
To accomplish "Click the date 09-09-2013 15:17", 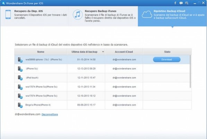I will 86,105.
